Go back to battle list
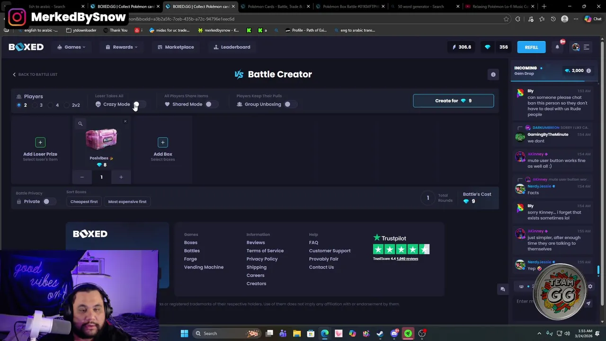The height and width of the screenshot is (341, 606). point(35,74)
